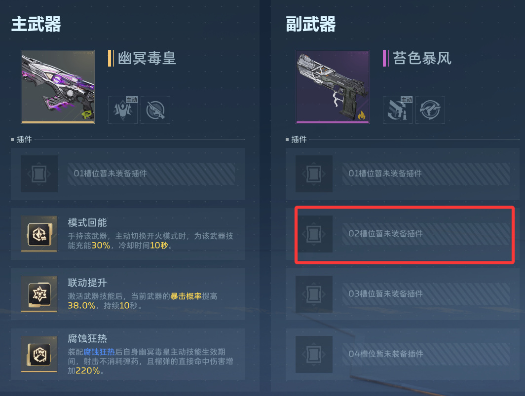Viewport: 525px width, 396px height.
Task: Select the 幽冥毒皇 primary weapon thumbnail
Action: pos(58,87)
